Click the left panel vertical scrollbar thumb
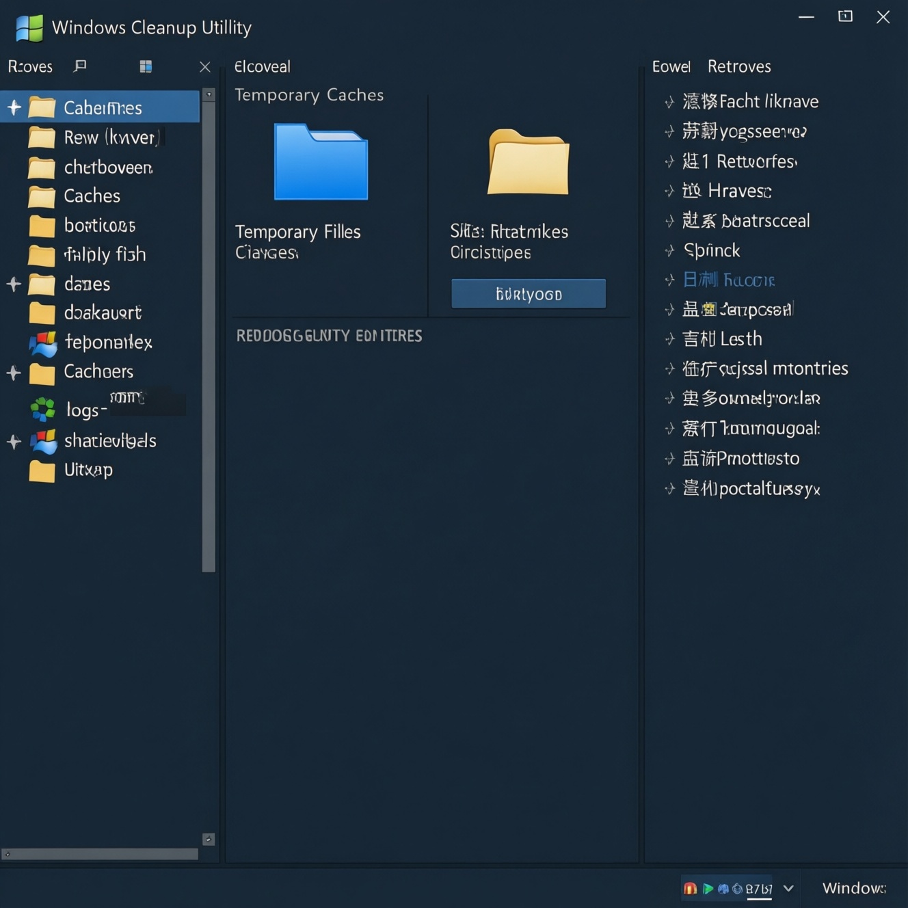 [209, 336]
